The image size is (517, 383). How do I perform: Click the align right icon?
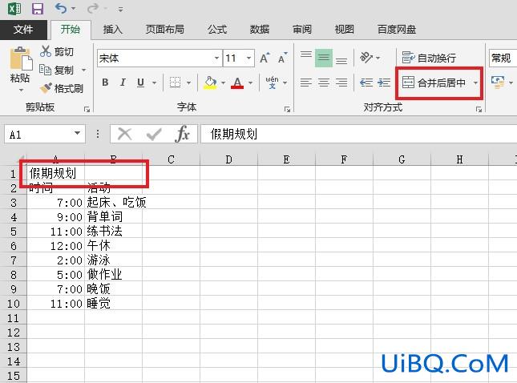click(341, 83)
